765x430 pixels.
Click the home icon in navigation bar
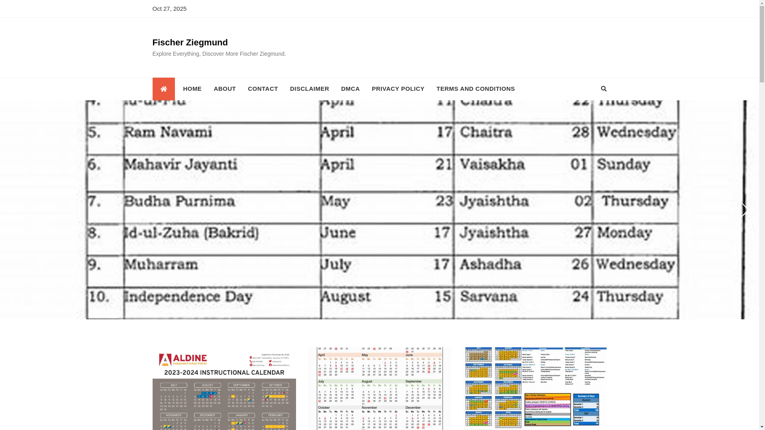click(x=163, y=89)
